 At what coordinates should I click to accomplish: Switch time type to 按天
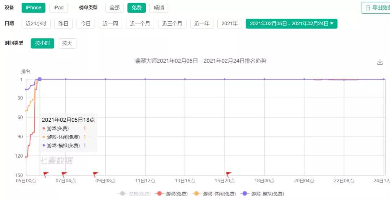[67, 43]
